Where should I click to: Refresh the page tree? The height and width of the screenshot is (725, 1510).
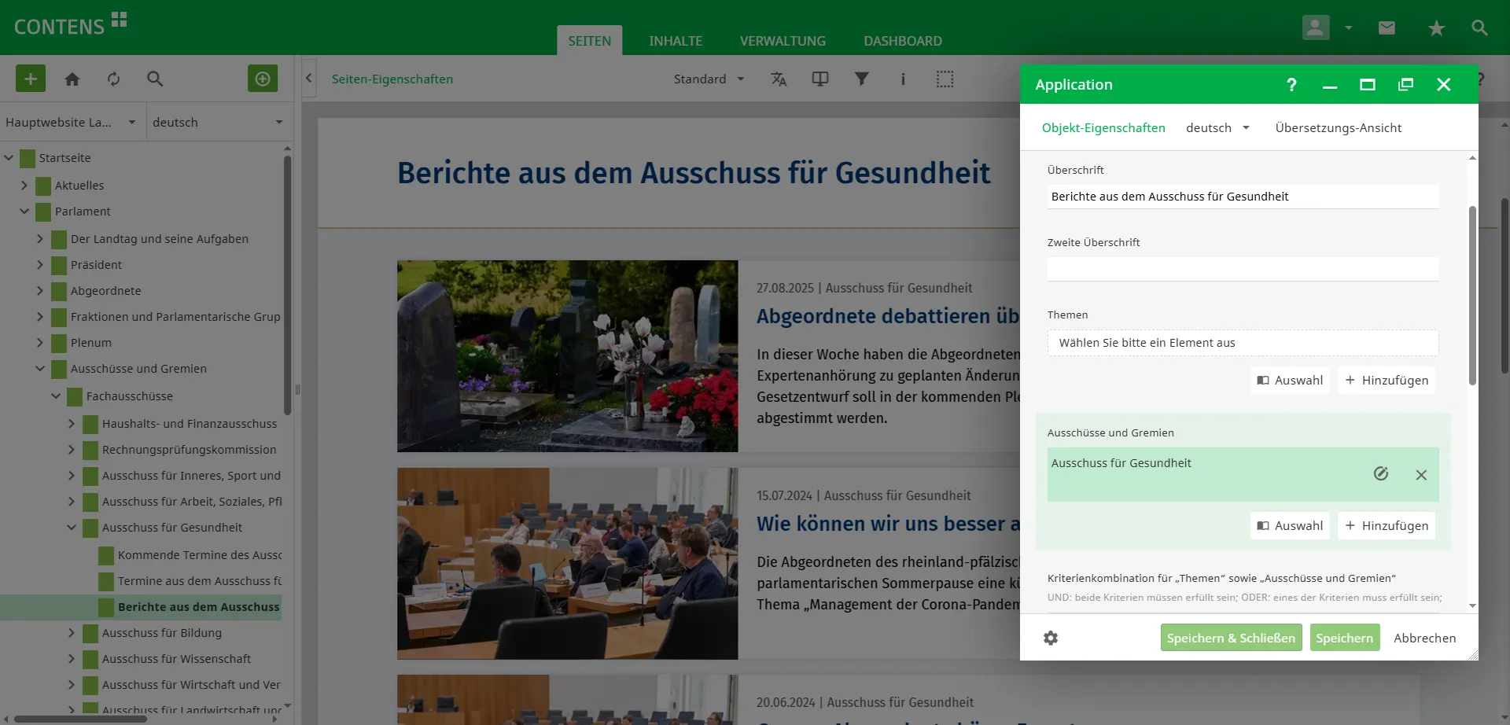point(114,79)
